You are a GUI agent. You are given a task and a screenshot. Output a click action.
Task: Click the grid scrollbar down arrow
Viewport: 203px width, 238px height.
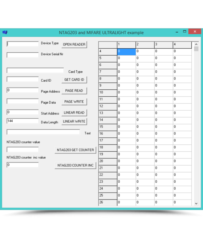click(196, 204)
